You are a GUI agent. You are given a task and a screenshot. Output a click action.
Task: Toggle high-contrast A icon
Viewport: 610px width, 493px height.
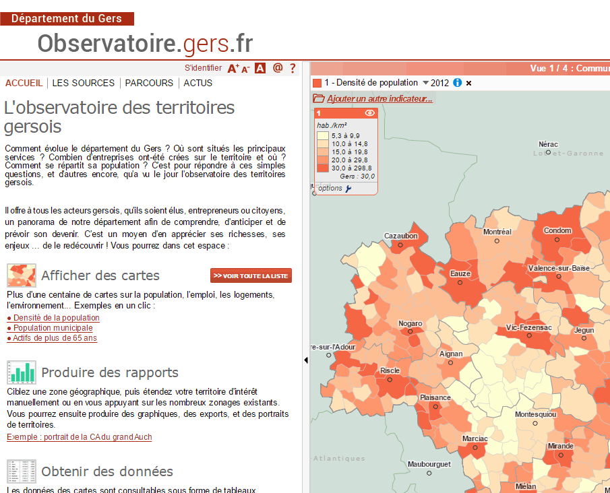[x=260, y=69]
